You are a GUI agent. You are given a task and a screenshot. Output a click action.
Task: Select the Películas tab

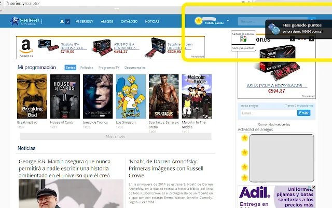coord(87,68)
